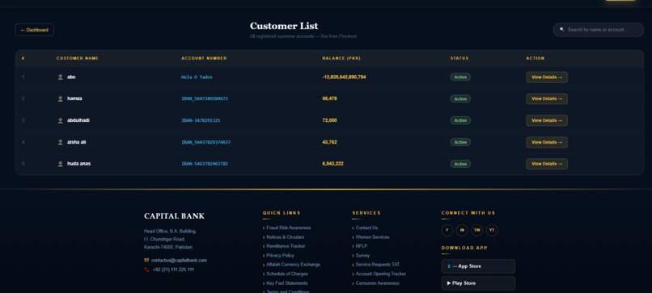The width and height of the screenshot is (652, 293).
Task: Click the phone icon next to bank number
Action: pos(146,270)
